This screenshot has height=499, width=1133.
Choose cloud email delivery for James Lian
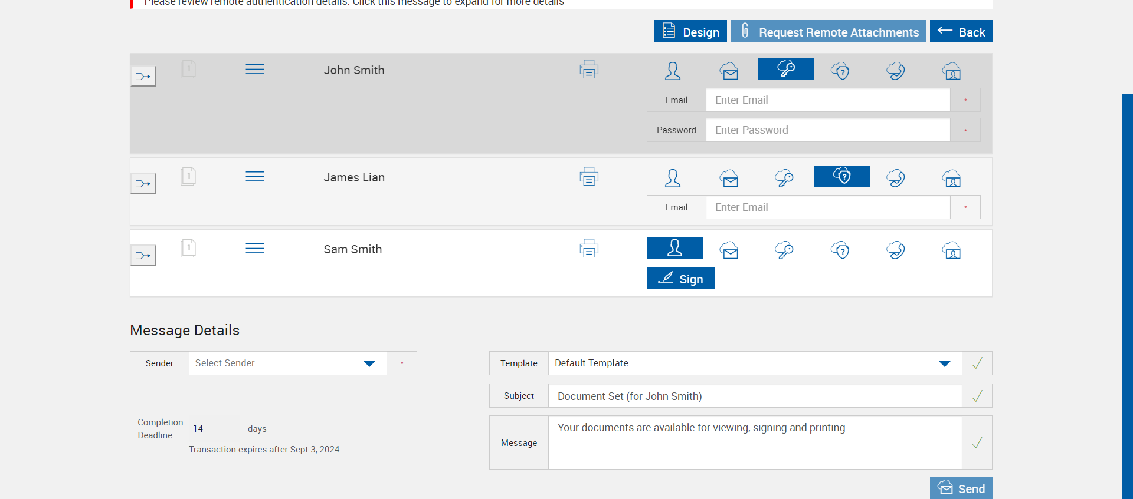click(x=729, y=178)
